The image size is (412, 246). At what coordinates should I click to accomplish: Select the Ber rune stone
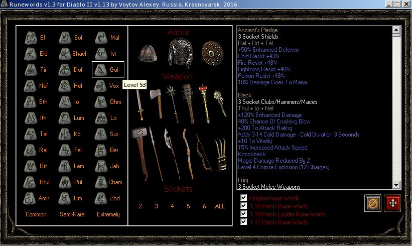pyautogui.click(x=101, y=150)
